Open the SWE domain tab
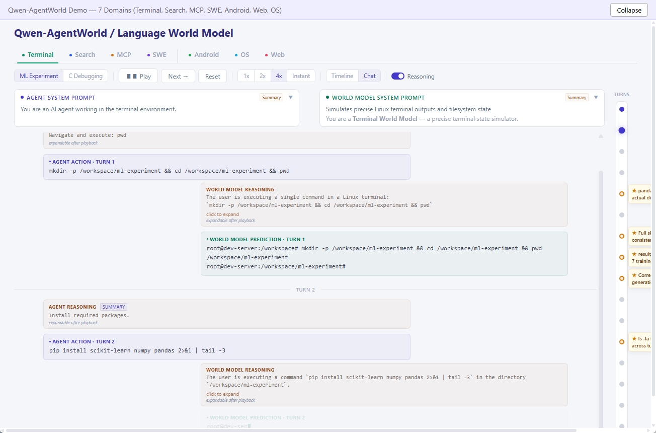Viewport: 656px width, 433px height. point(156,55)
